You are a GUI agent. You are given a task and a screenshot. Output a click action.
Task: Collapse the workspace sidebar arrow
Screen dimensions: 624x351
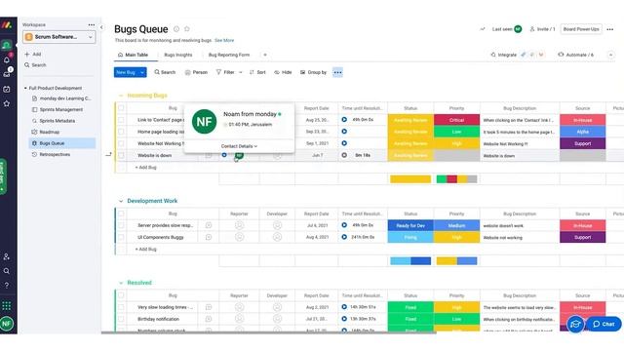pyautogui.click(x=101, y=27)
